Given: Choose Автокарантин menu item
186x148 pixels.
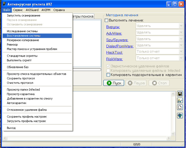Looking at the screenshot, I should pyautogui.click(x=37, y=103).
